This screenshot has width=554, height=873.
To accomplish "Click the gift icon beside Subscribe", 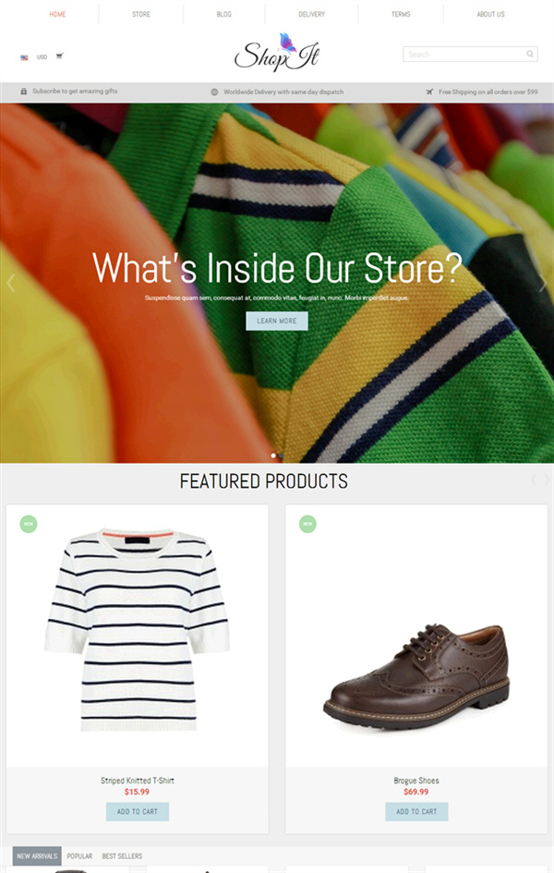I will pyautogui.click(x=24, y=91).
